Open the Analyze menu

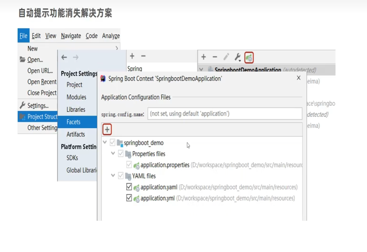click(x=111, y=36)
